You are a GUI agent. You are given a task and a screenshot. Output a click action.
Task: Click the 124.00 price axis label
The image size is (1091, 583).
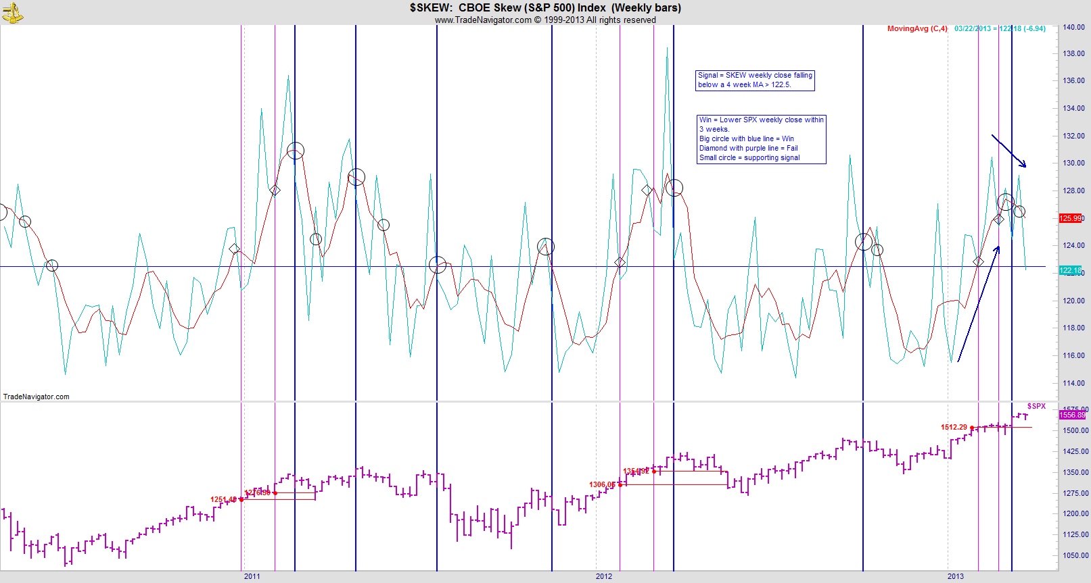pyautogui.click(x=1074, y=245)
